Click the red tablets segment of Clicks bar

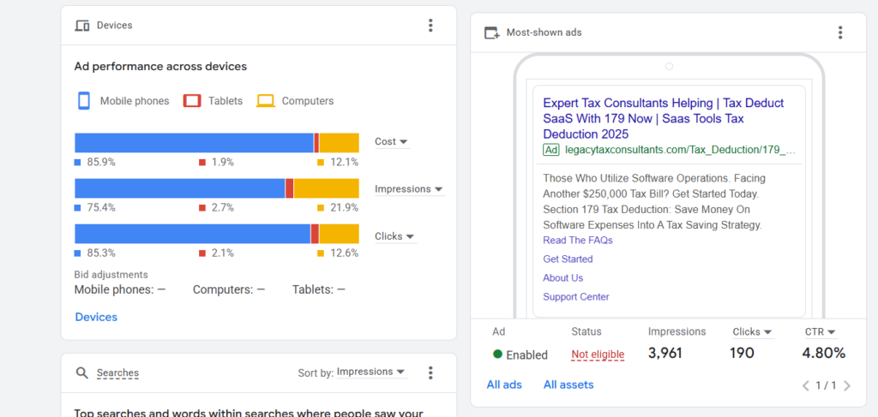315,234
